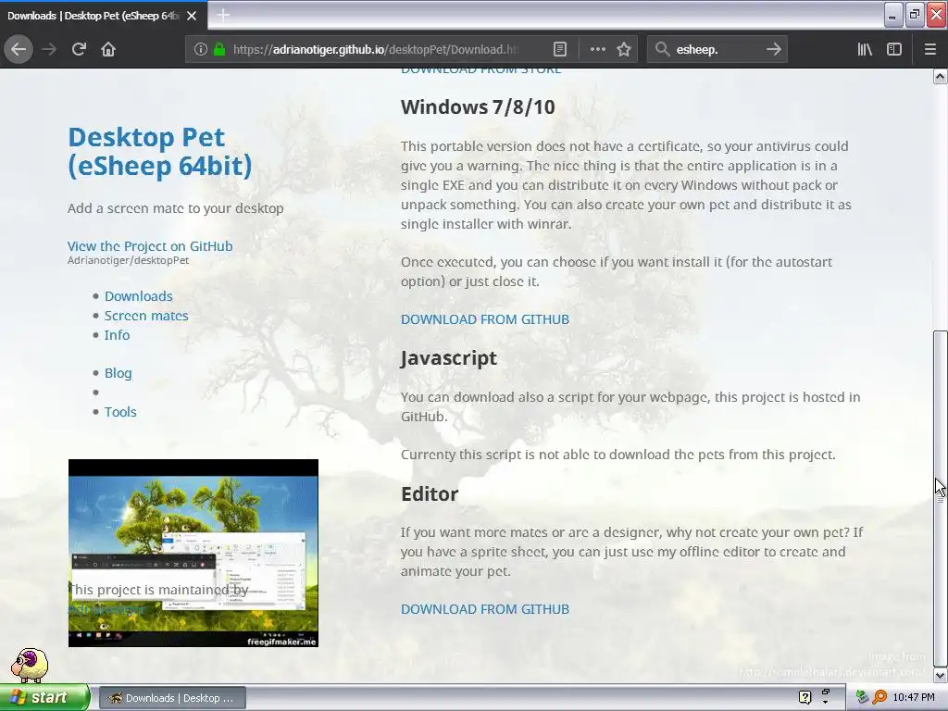This screenshot has width=948, height=711.
Task: Bookmark this page with the star
Action: 624,49
